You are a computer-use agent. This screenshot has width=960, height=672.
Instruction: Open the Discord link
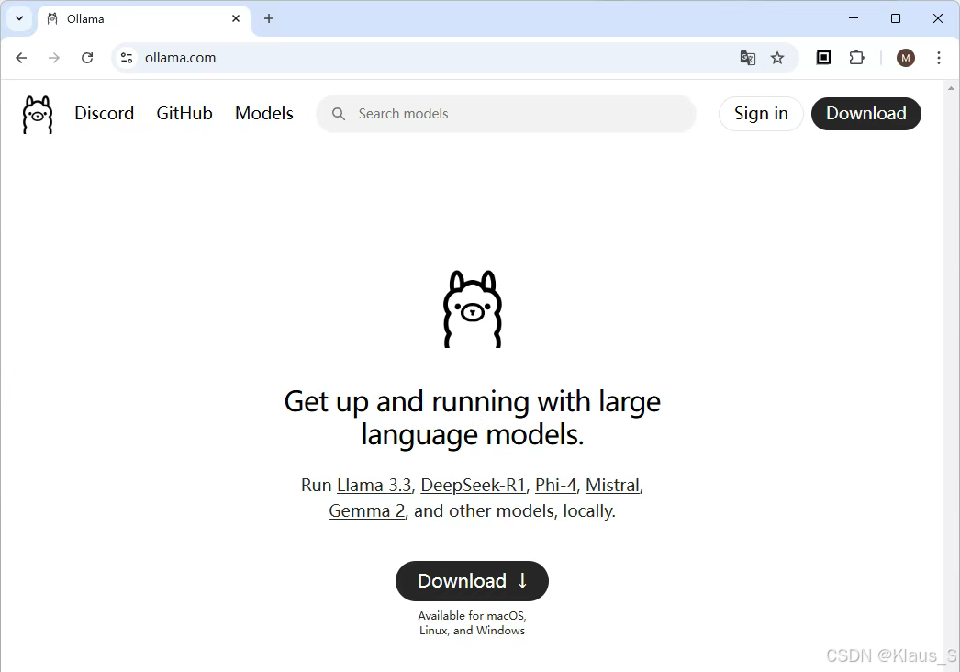(x=104, y=113)
